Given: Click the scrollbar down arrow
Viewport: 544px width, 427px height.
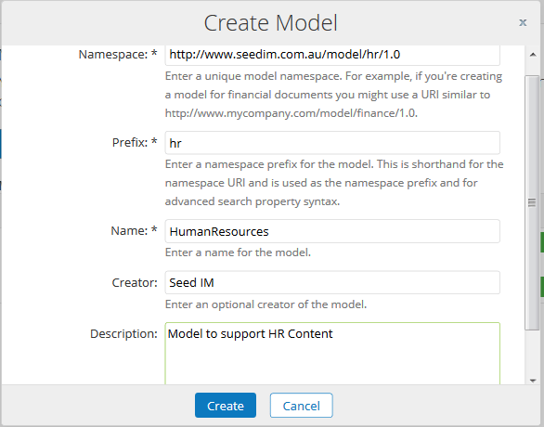Looking at the screenshot, I should point(533,381).
